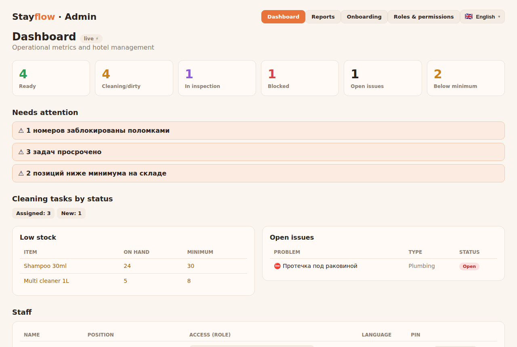
Task: Select the New: 1 status chip
Action: coord(71,213)
